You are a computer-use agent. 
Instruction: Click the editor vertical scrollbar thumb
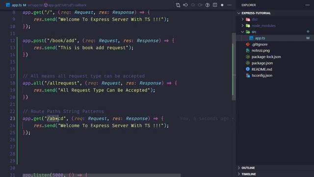pos(234,66)
